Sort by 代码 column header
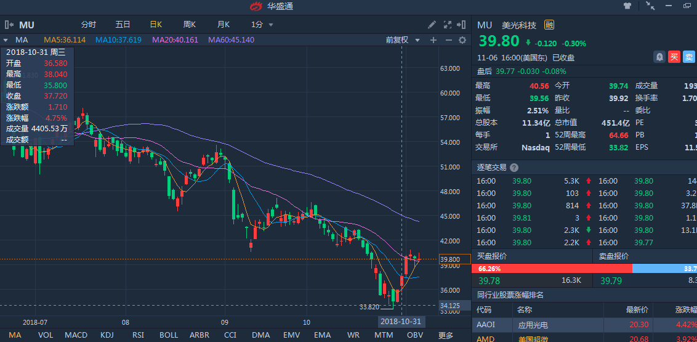The image size is (697, 342). [484, 309]
